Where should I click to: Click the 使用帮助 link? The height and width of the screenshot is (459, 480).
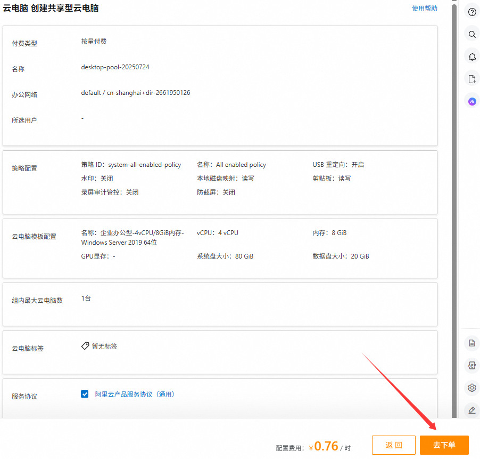(425, 9)
